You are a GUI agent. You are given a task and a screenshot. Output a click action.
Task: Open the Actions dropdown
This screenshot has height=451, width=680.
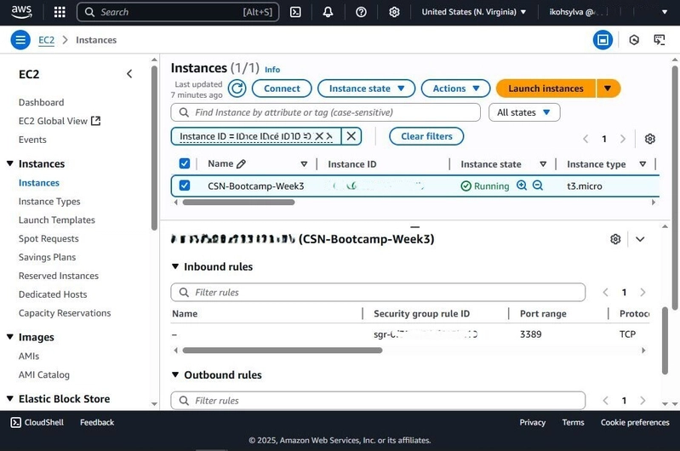pyautogui.click(x=455, y=88)
